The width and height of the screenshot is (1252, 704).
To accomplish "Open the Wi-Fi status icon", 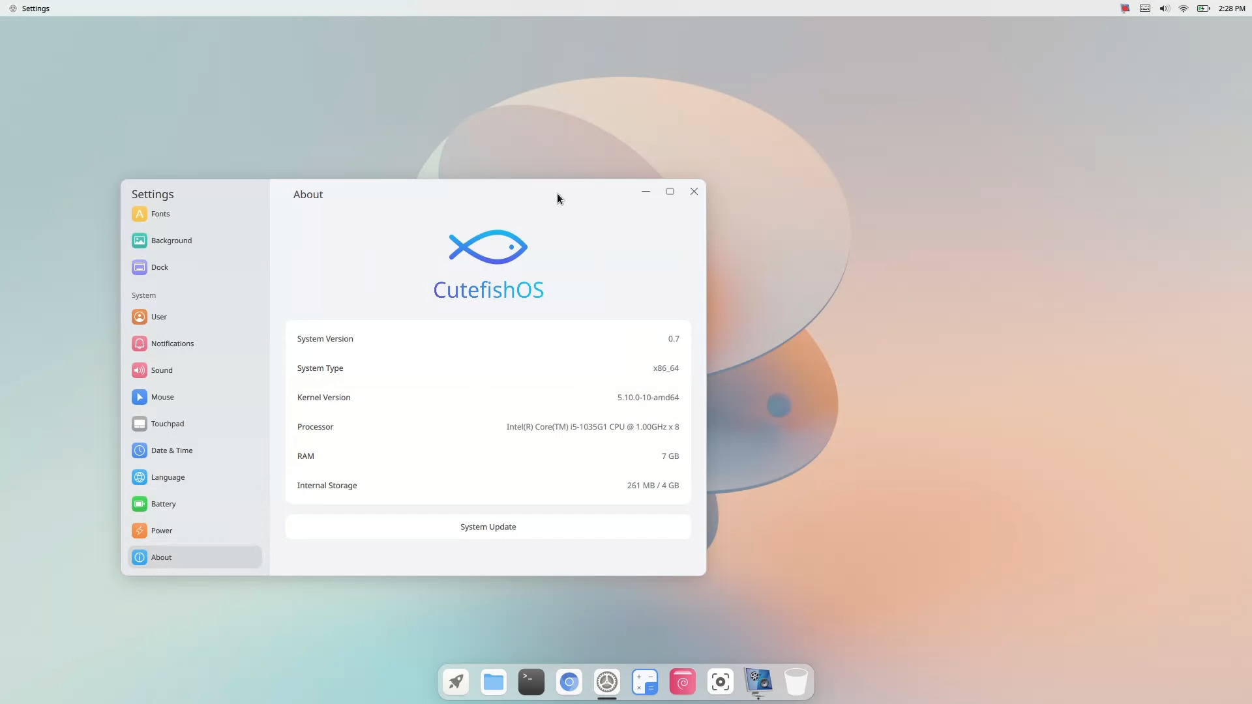I will [1184, 8].
